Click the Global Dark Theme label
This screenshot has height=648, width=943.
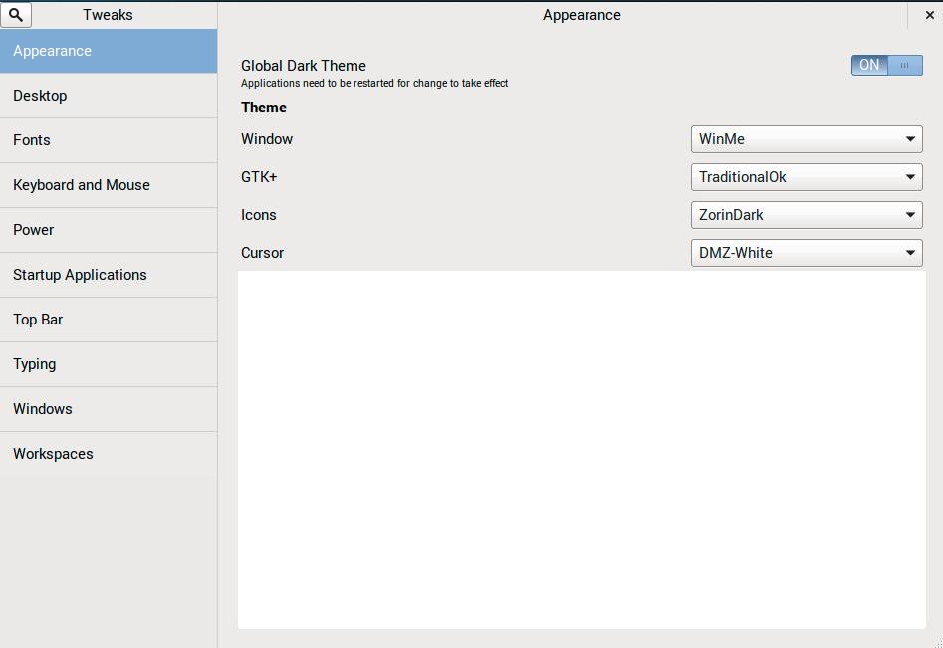[304, 66]
